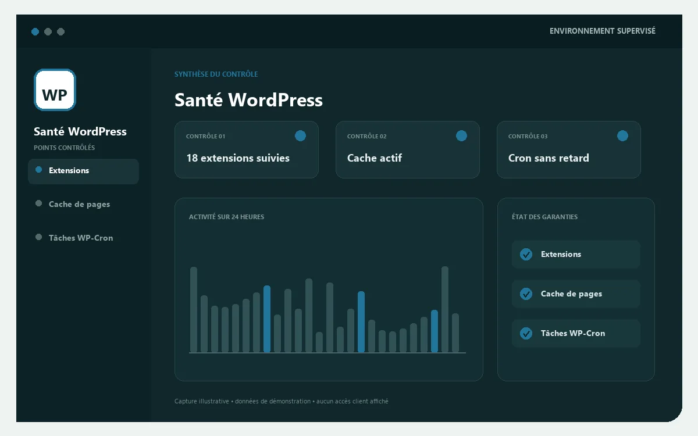Click the Contrôle 03 label
698x436 pixels.
coord(528,137)
